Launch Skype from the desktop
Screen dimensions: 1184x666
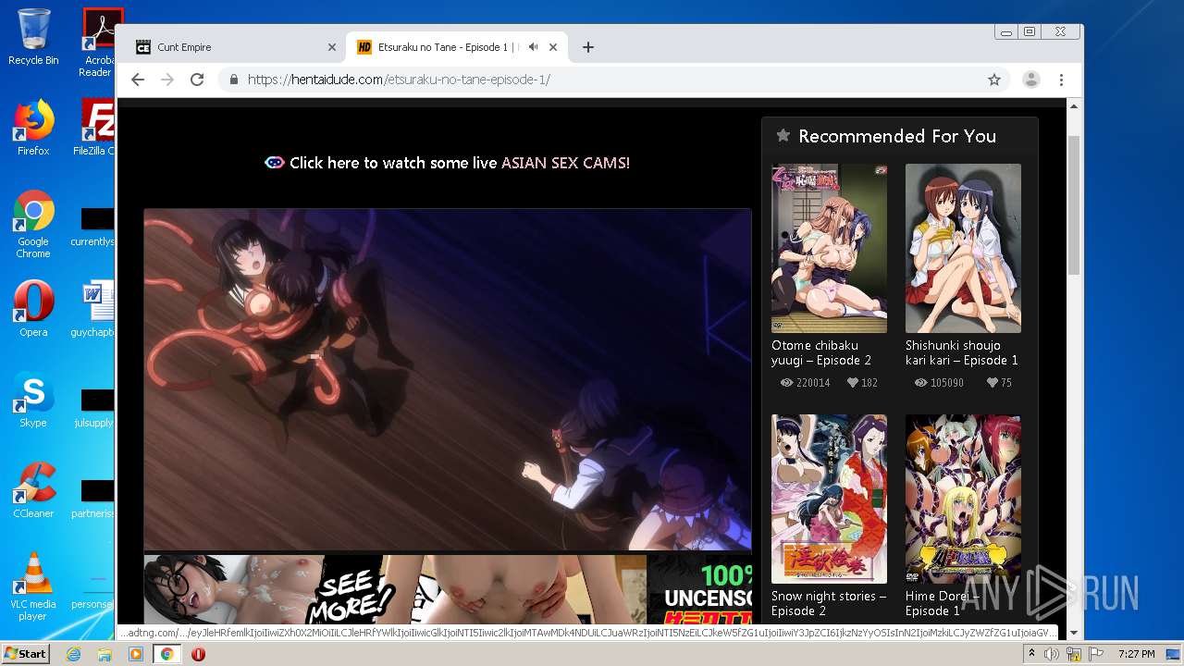[x=33, y=400]
